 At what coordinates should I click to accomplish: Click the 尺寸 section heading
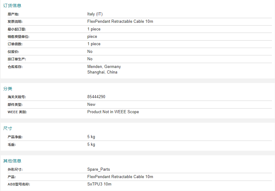click(8, 128)
